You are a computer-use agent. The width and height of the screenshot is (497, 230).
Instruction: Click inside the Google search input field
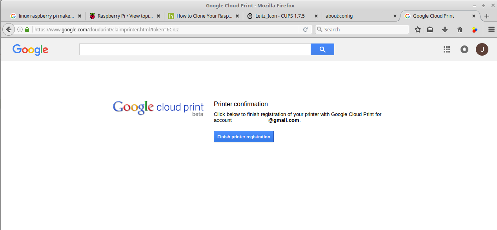[x=195, y=49]
